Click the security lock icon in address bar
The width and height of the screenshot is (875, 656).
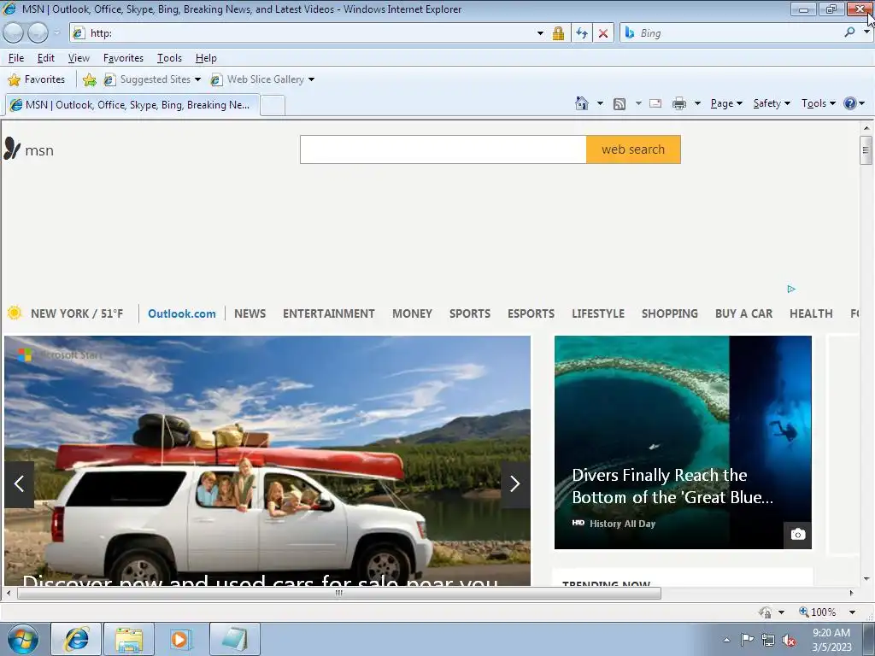tap(558, 33)
